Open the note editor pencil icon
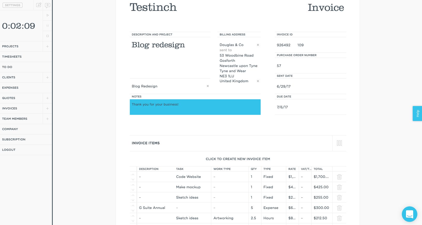 39,5
